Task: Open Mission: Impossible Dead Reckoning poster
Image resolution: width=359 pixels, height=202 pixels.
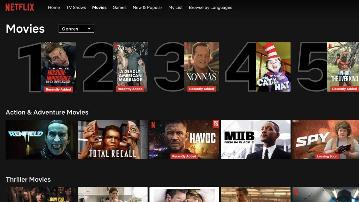Action: (58, 67)
